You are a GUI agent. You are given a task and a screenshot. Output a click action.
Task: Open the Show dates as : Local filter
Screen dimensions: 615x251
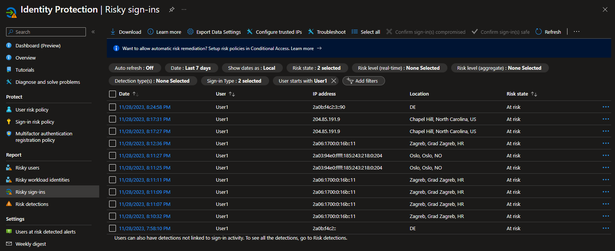(x=252, y=68)
